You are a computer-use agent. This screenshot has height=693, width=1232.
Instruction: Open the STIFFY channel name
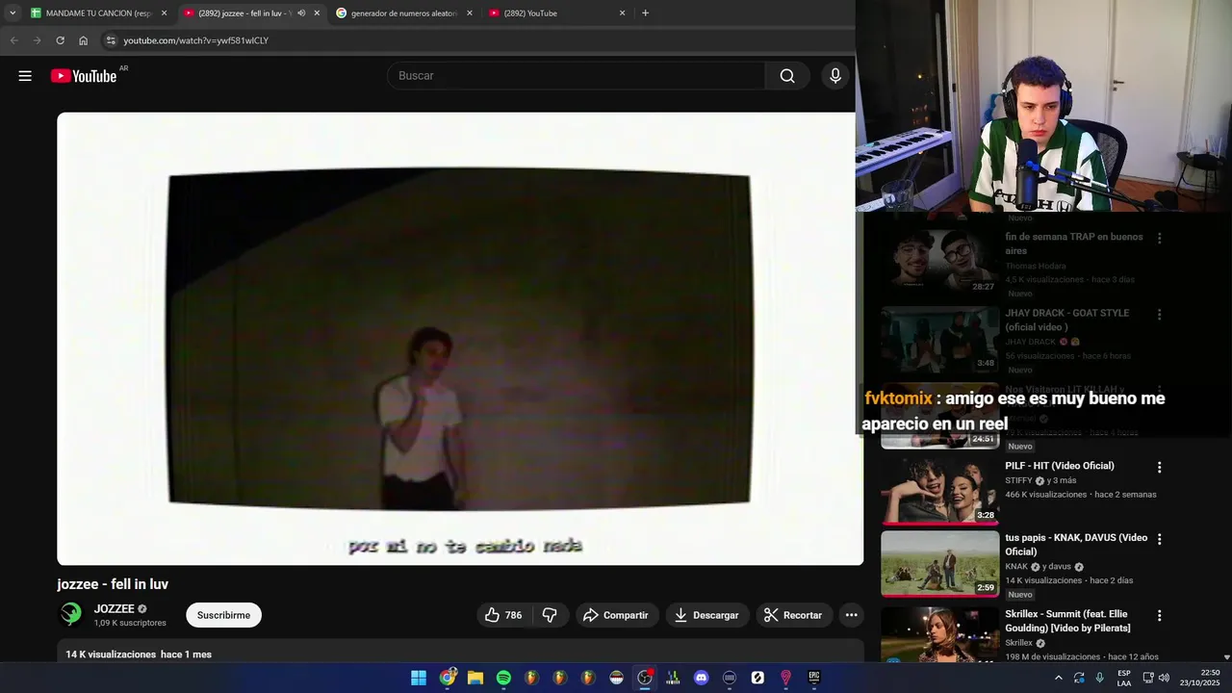tap(1018, 480)
